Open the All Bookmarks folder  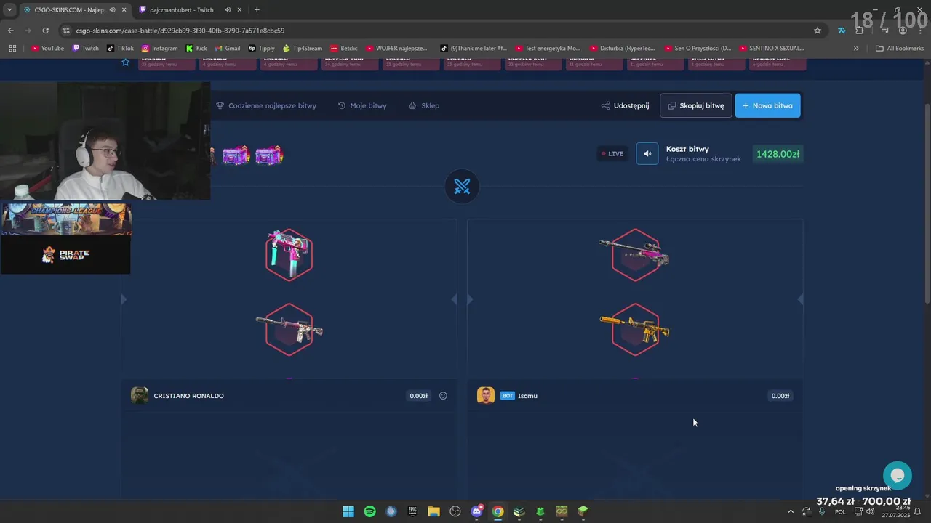coord(900,48)
